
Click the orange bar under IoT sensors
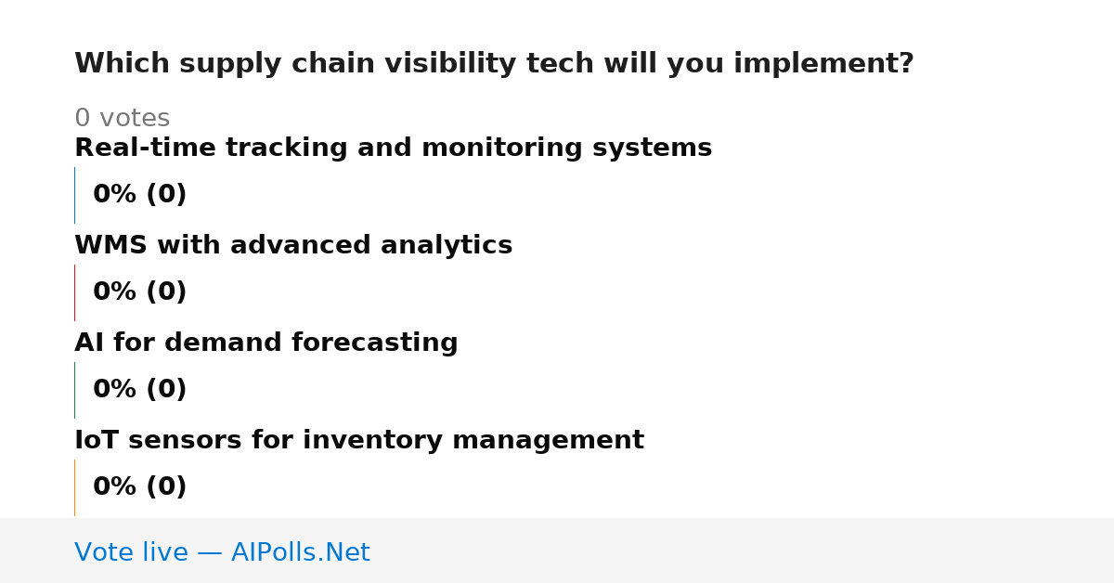(x=74, y=487)
